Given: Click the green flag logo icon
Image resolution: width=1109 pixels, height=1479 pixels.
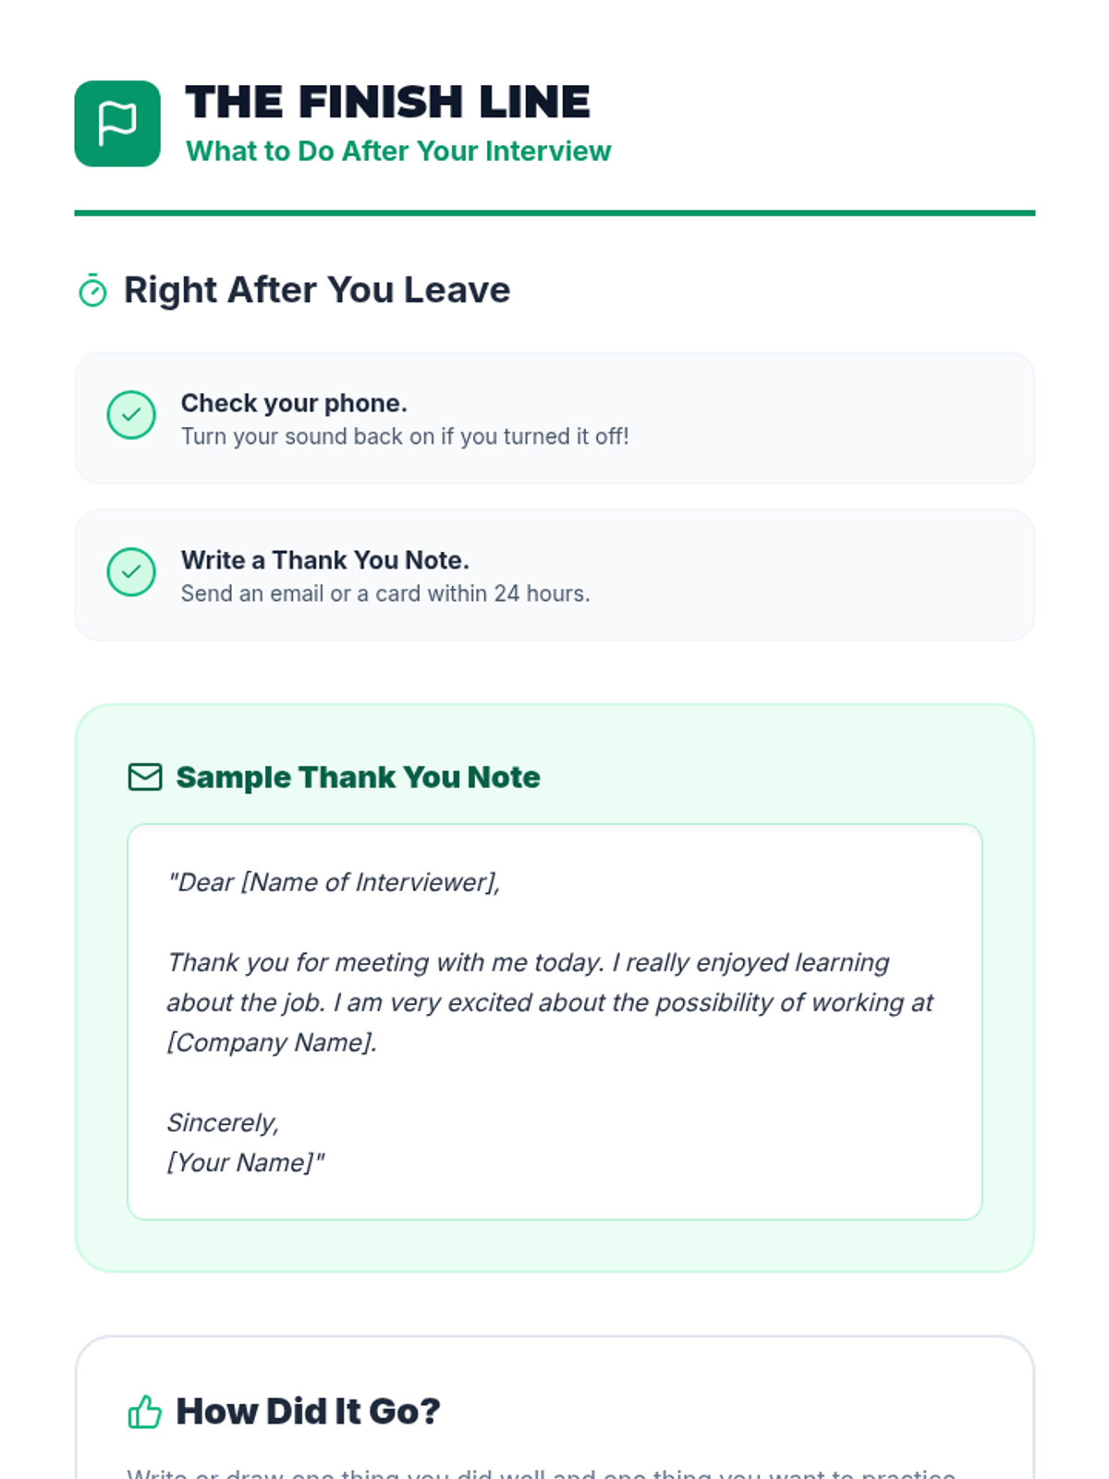Looking at the screenshot, I should click(117, 123).
